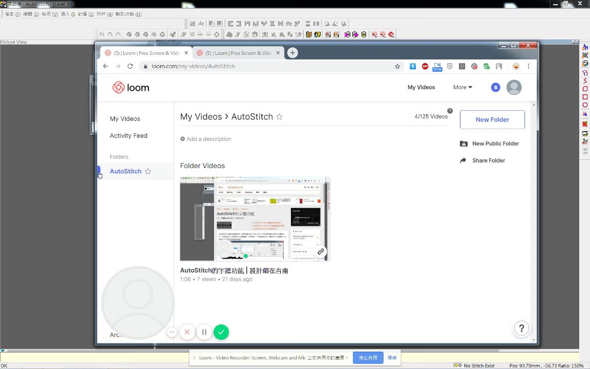This screenshot has width=590, height=369.
Task: Open the AutoStitch menu with shortcut (S)
Action: (86, 14)
